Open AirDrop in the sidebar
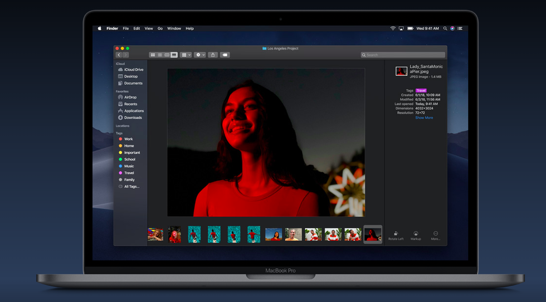Viewport: 546px width, 302px height. pyautogui.click(x=130, y=97)
